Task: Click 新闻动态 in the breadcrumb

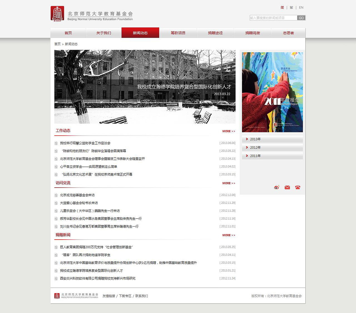Action: click(x=71, y=44)
